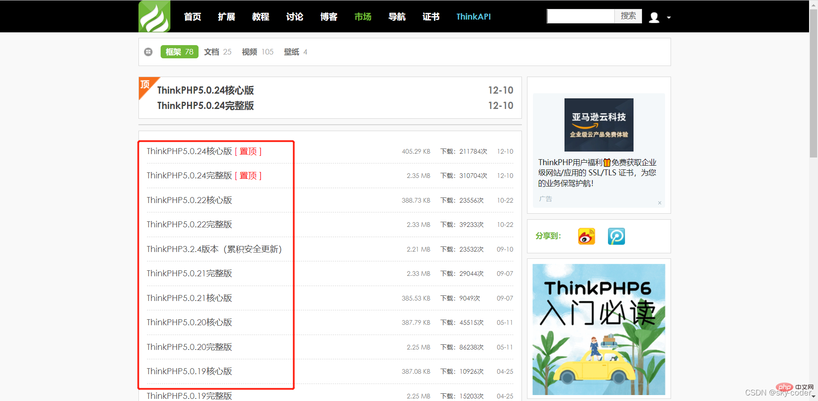Share to Tencent Weibo icon
Screen dimensions: 818x401
point(616,236)
